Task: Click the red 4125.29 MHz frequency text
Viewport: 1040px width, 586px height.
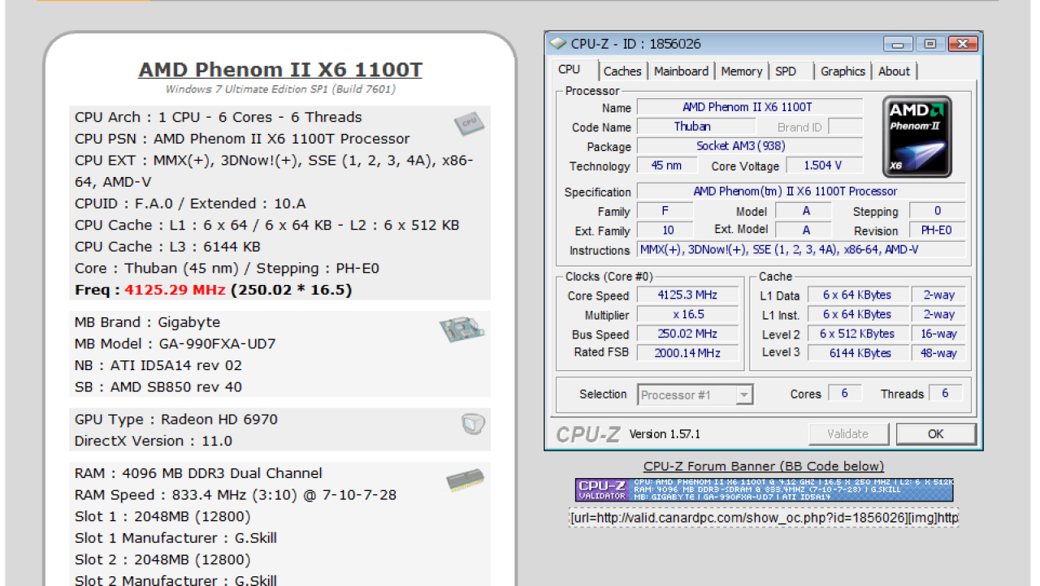Action: [x=175, y=290]
